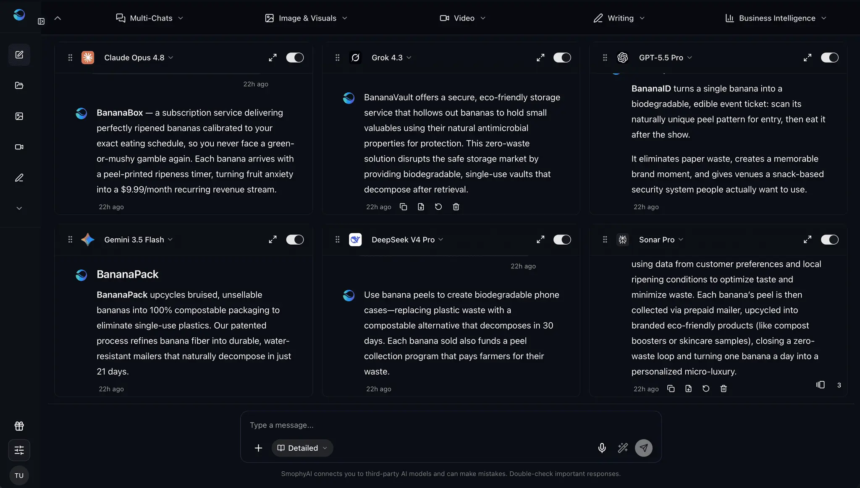The image size is (860, 488).
Task: Open the DeepSeek V4 Pro model dropdown
Action: (407, 240)
